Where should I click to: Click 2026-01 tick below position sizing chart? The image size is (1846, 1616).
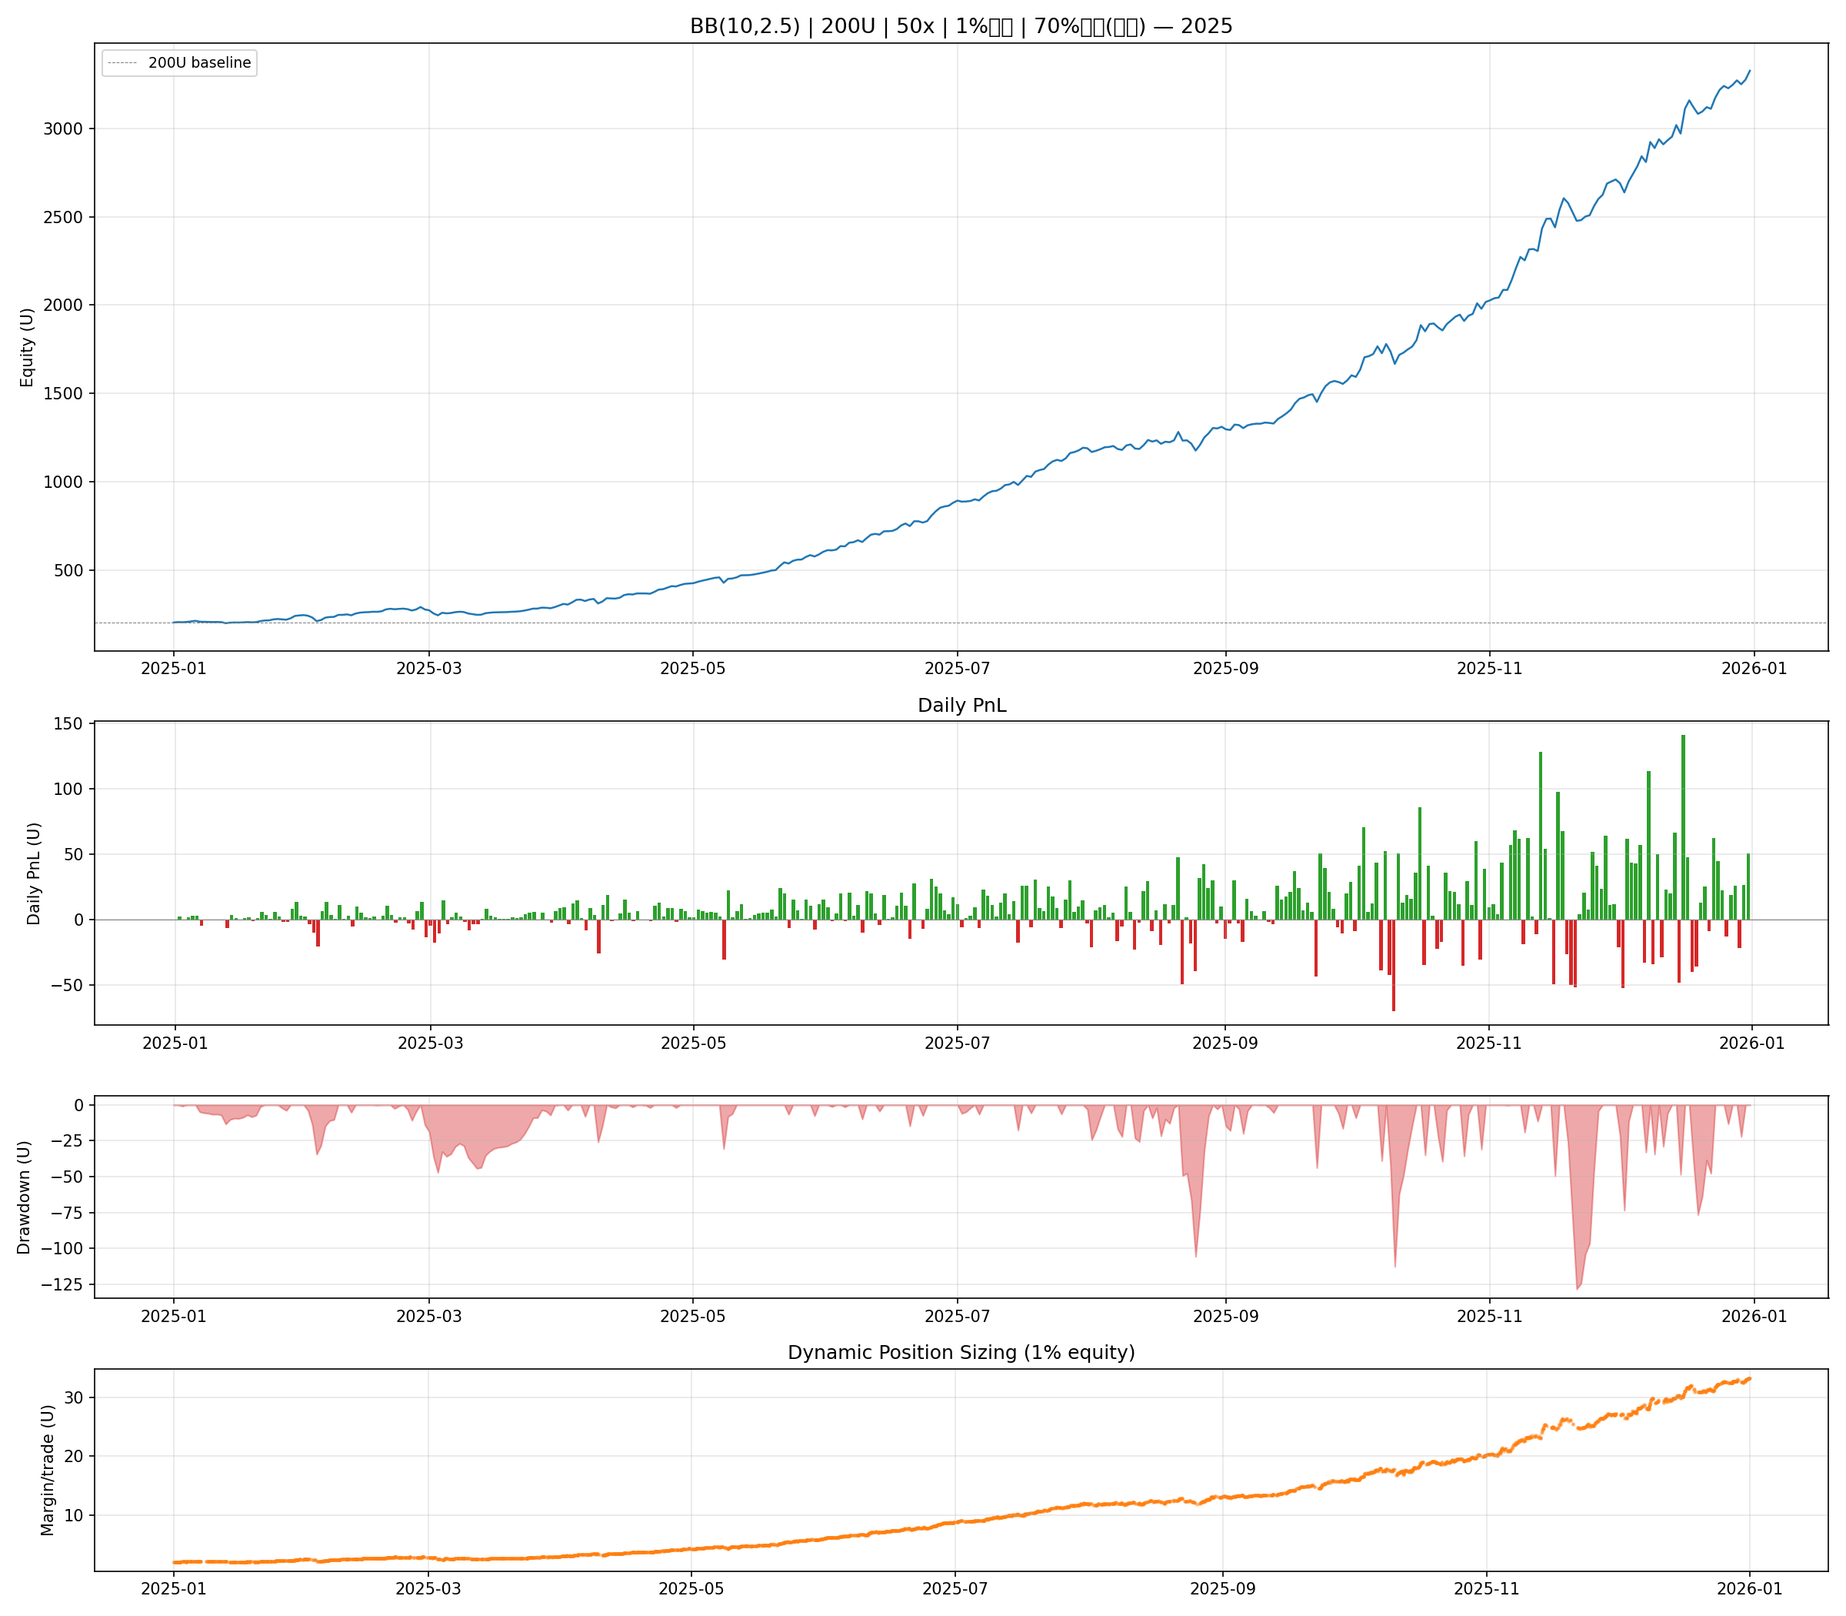[x=1748, y=1590]
